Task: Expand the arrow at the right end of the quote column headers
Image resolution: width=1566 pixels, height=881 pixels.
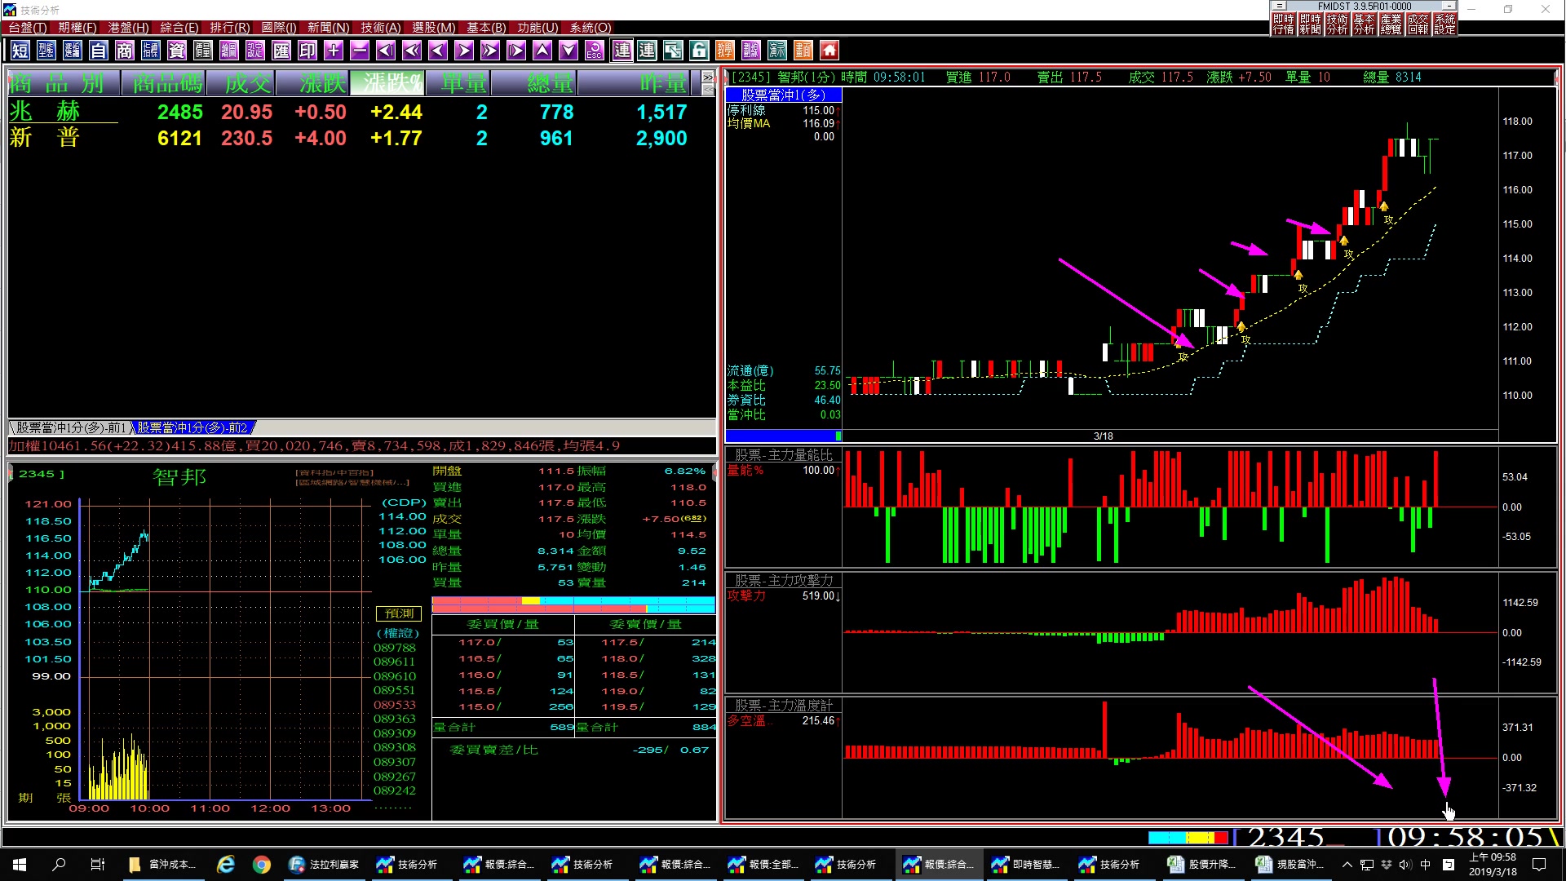Action: point(708,77)
